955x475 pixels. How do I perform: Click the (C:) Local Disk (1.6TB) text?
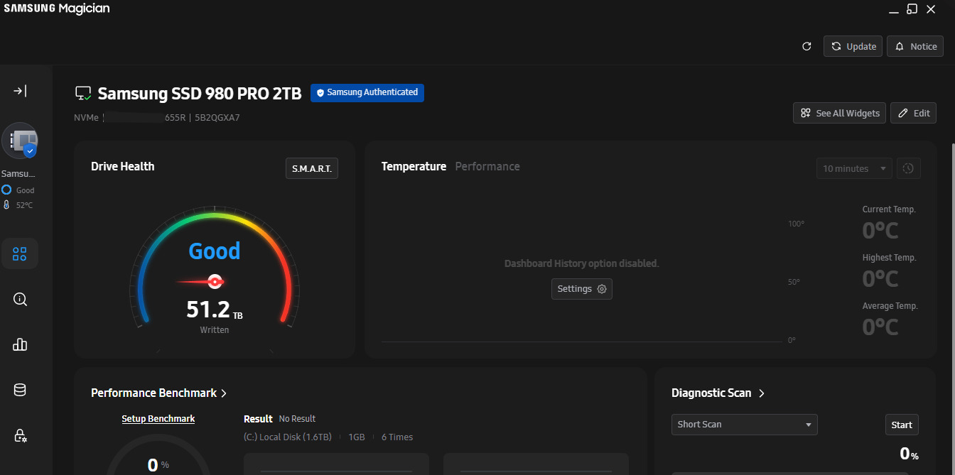point(288,437)
